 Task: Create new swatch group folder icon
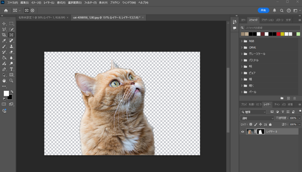(282, 98)
